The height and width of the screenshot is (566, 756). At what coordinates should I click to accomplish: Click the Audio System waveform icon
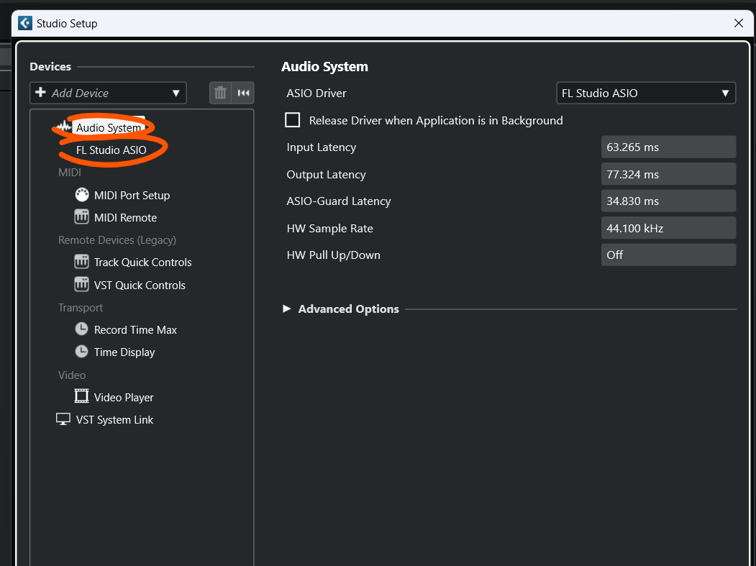tap(64, 127)
